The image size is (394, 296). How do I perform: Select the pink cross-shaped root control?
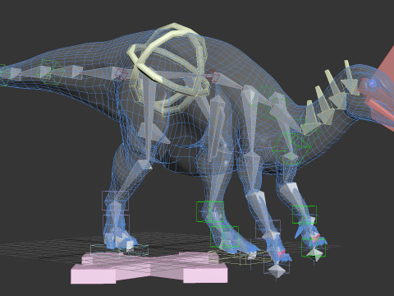pyautogui.click(x=149, y=268)
